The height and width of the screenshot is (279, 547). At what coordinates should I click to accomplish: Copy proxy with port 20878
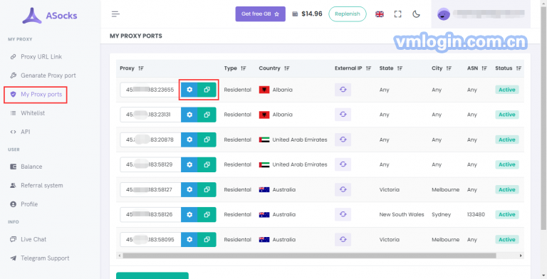point(207,139)
